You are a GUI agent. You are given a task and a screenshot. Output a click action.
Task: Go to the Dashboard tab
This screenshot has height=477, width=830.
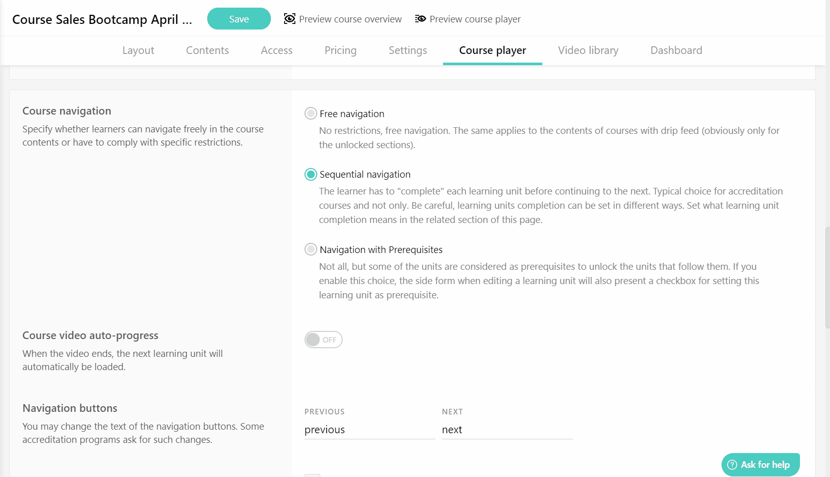676,50
